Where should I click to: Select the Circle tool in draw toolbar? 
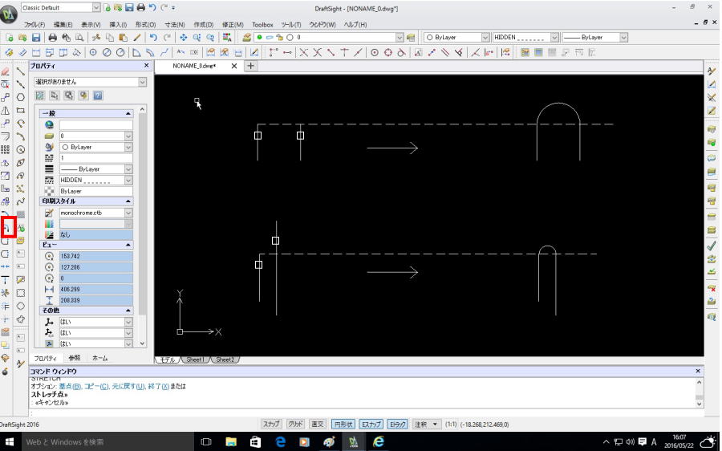(x=20, y=150)
